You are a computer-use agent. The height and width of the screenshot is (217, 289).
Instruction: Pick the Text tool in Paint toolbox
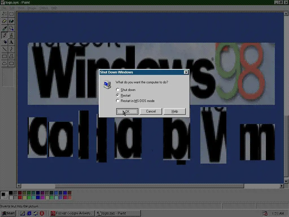[11, 42]
